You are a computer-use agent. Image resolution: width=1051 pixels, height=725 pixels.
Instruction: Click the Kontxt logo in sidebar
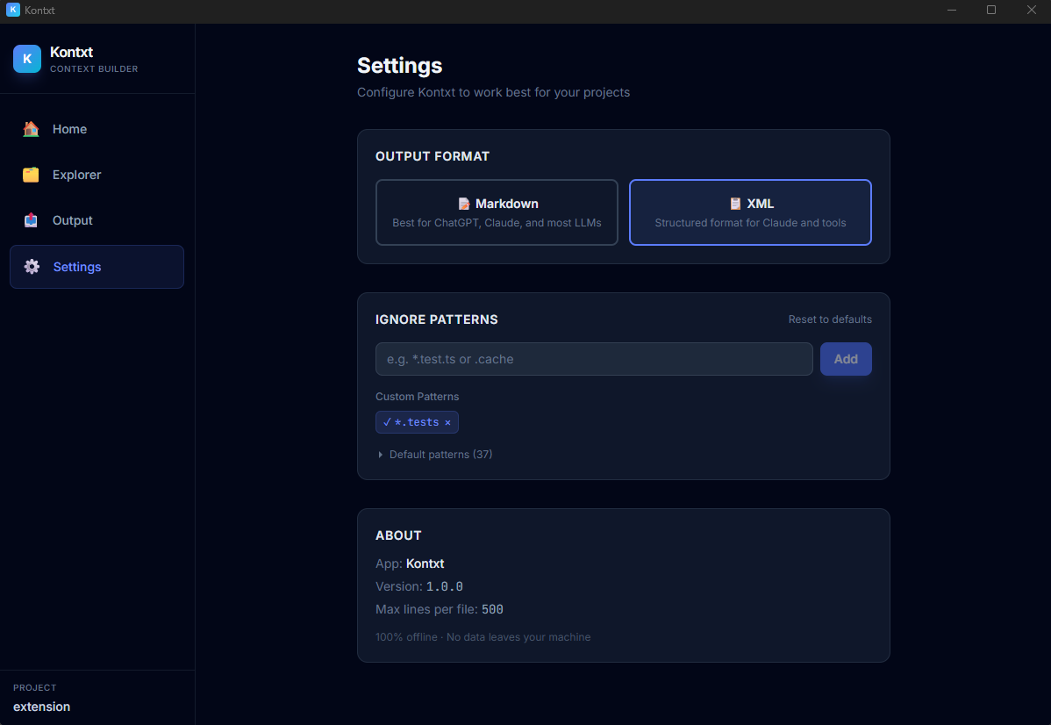[x=27, y=59]
